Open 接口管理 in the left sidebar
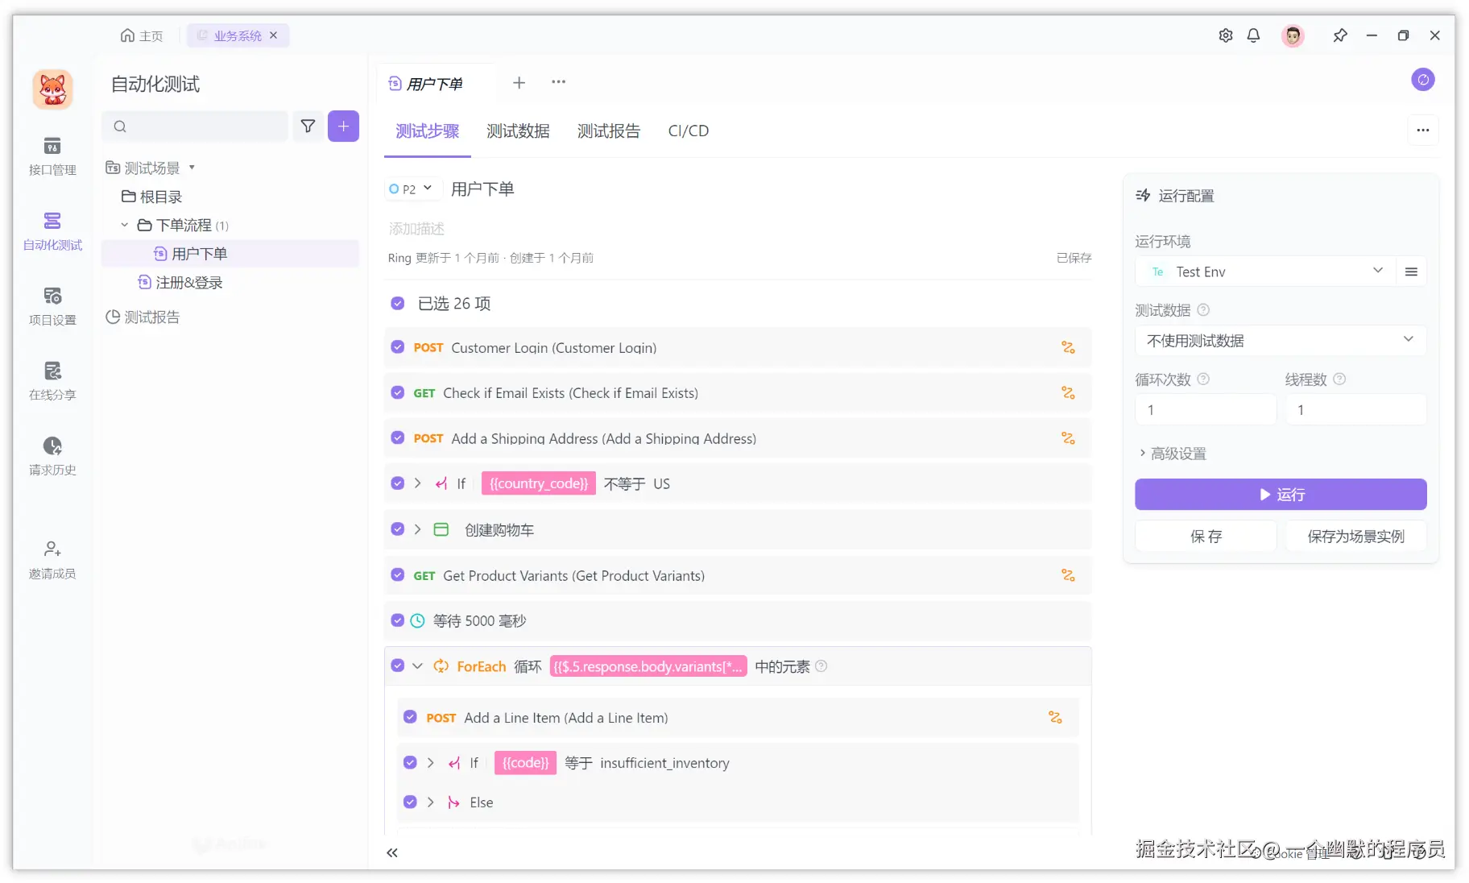 52,157
